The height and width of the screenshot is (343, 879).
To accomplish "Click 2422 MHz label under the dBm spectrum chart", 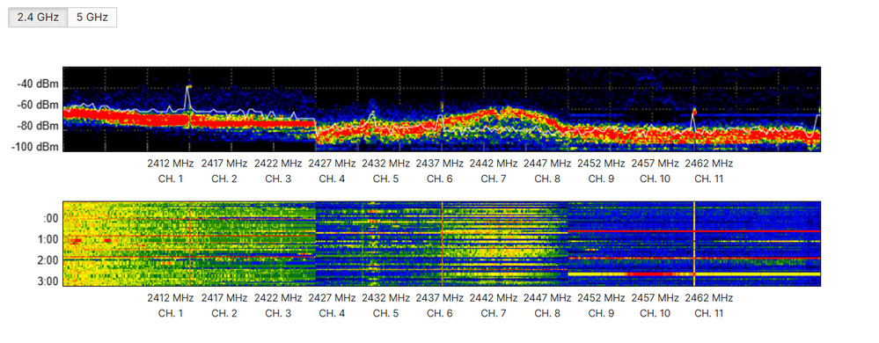I will pyautogui.click(x=278, y=164).
